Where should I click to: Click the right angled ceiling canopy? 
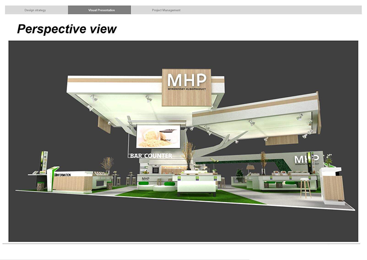(x=257, y=117)
